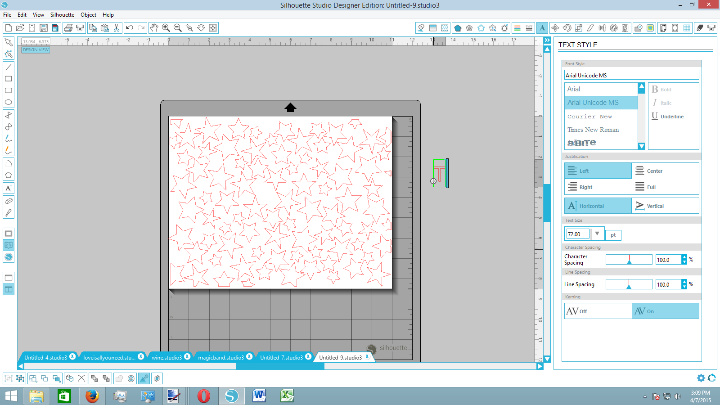Turn kerning Off
The image size is (720, 405).
pyautogui.click(x=598, y=311)
